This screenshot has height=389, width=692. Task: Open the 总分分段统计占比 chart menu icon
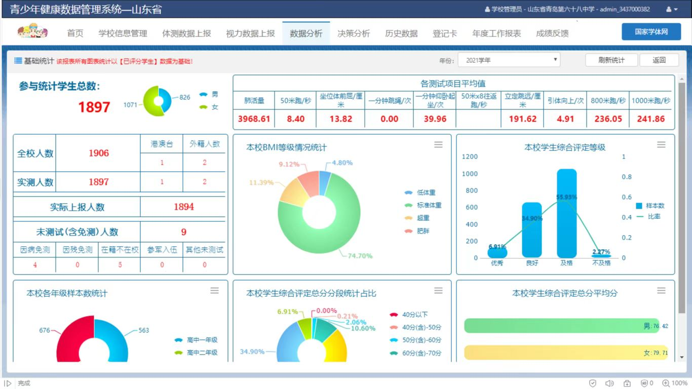(438, 291)
